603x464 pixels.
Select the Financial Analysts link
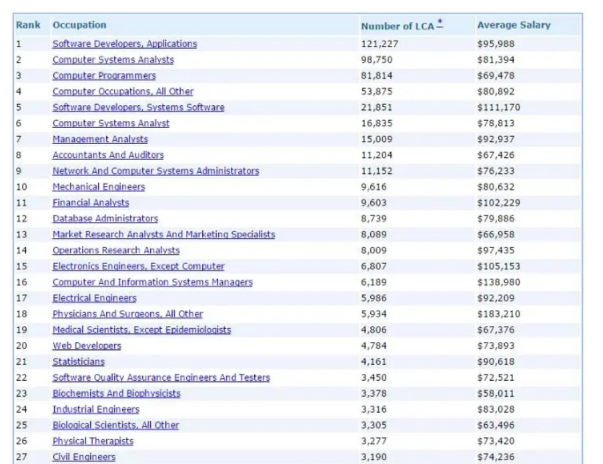coord(91,203)
